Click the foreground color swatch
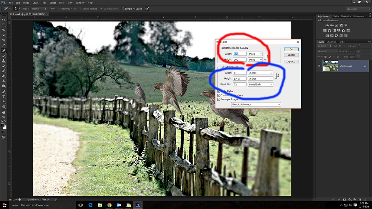This screenshot has width=372, height=209. [3, 125]
